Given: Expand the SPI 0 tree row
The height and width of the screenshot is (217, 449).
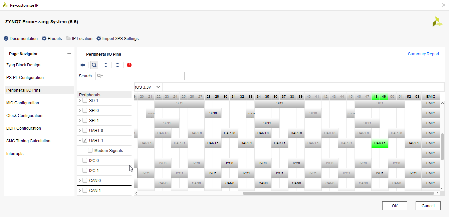Looking at the screenshot, I should [80, 110].
